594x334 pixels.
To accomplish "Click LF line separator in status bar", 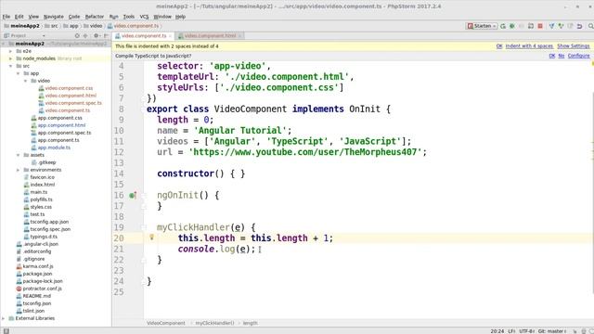I will [x=511, y=331].
